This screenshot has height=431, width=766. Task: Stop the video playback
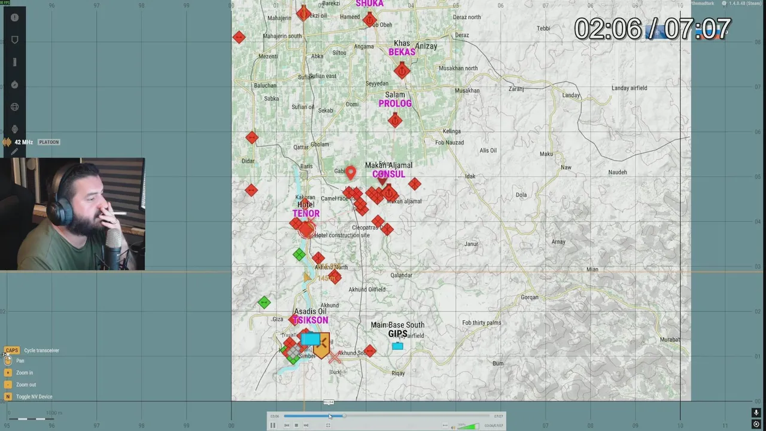[296, 426]
